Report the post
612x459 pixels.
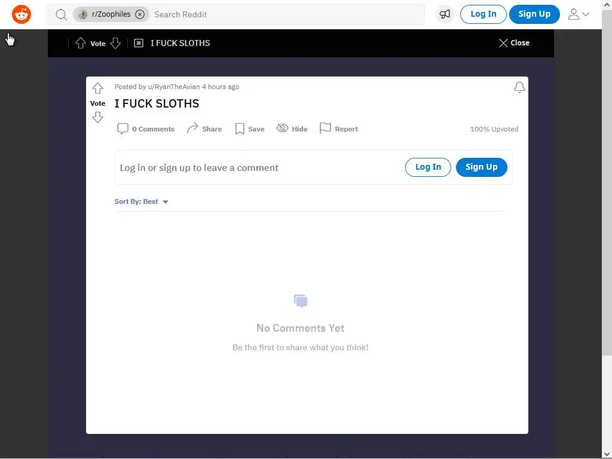coord(339,129)
